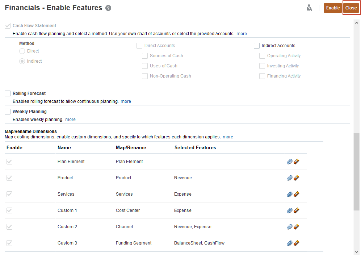This screenshot has width=361, height=263.
Task: Click the pencil icon for the Services row
Action: pyautogui.click(x=296, y=194)
